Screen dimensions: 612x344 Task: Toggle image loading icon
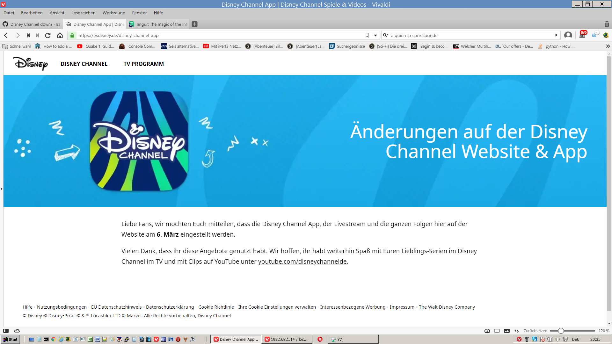click(507, 331)
